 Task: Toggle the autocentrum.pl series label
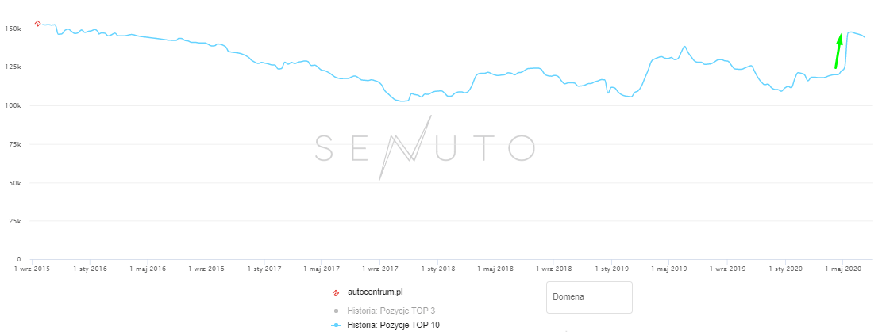coord(375,293)
